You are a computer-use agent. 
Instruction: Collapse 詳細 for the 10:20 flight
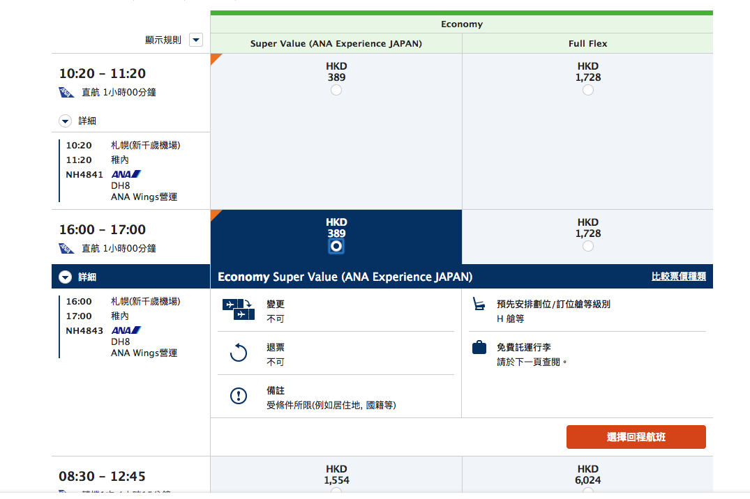click(65, 121)
